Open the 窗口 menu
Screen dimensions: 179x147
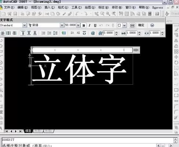[130, 7]
